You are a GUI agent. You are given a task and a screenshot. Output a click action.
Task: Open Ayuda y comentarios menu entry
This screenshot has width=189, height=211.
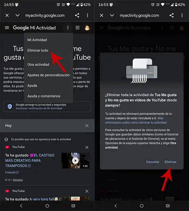click(x=44, y=96)
